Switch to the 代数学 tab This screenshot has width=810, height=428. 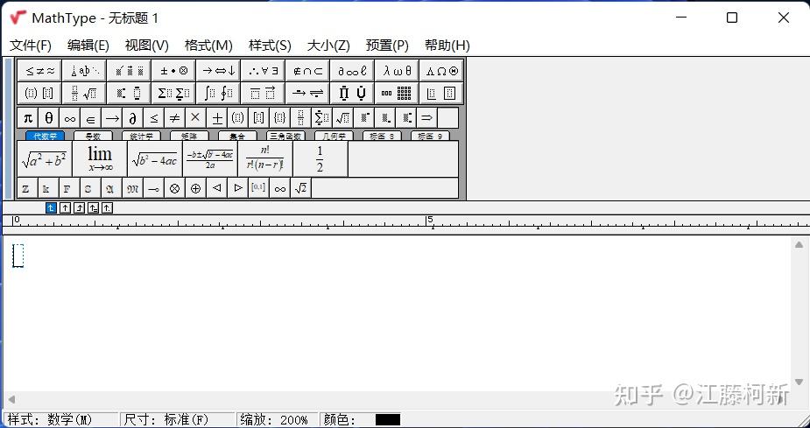(45, 137)
